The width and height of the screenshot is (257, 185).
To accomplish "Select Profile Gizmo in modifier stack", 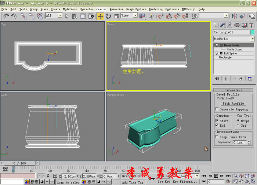I will [x=234, y=49].
